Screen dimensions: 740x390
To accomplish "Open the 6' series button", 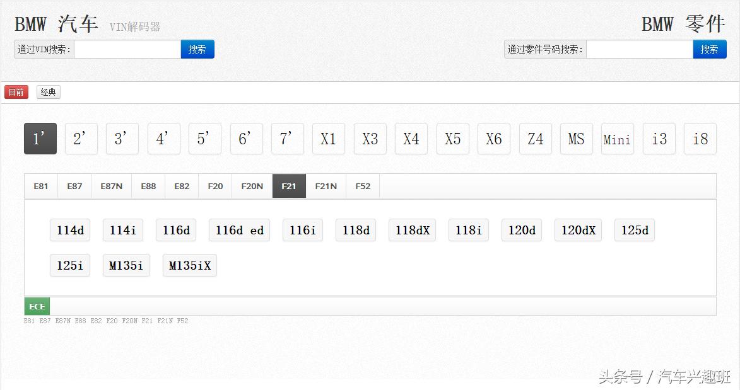I will [x=247, y=139].
